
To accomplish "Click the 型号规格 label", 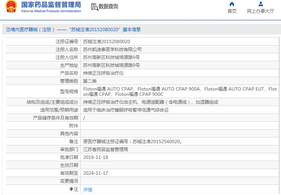I will (69, 92).
